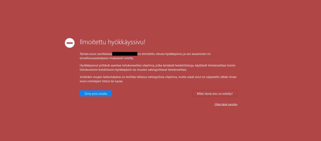Click the phrase 'tällaisia vahingollisia ohjelmia'

pos(155,77)
